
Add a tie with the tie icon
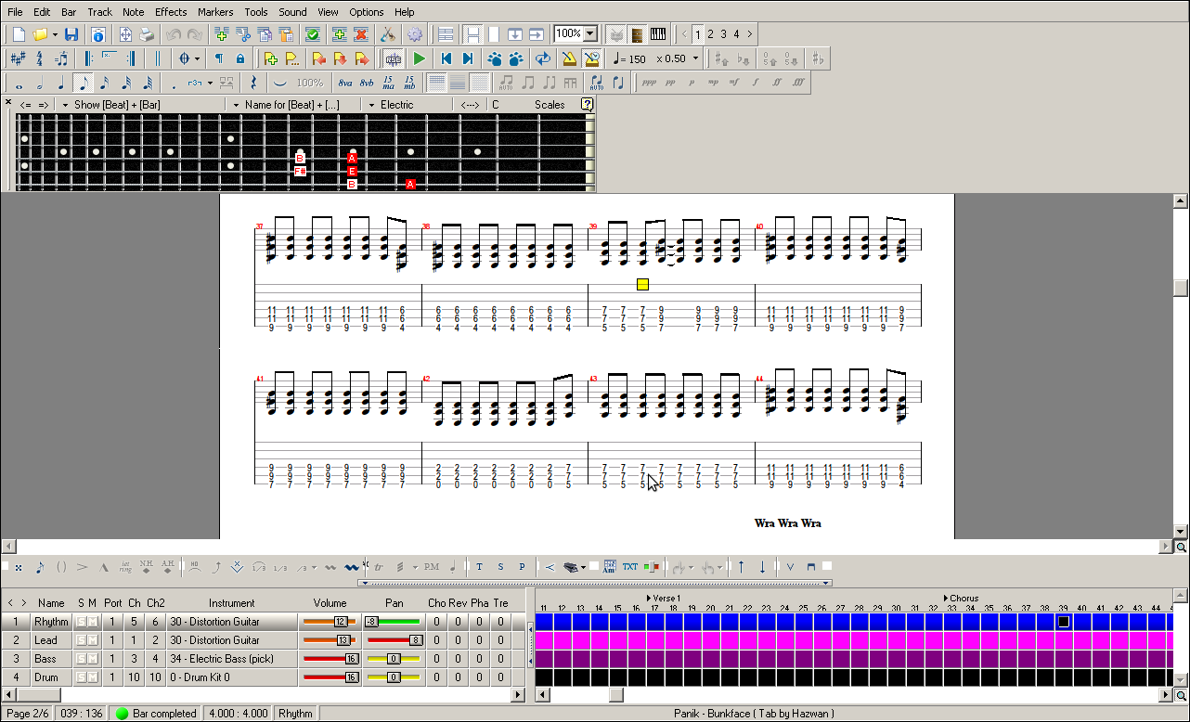point(279,83)
